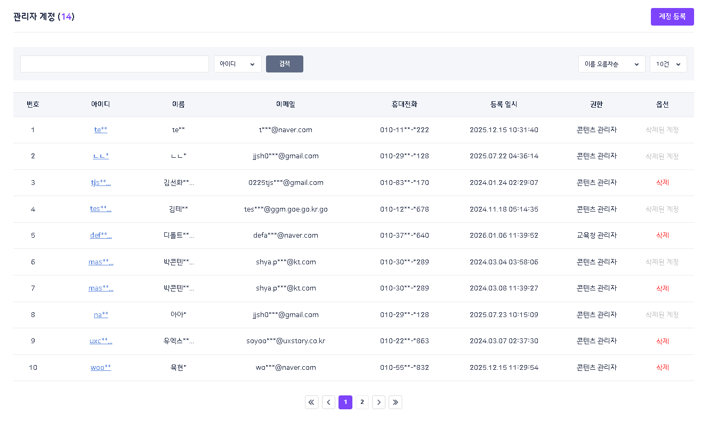Expand the 이름 오름차순 sort dropdown

coord(611,64)
